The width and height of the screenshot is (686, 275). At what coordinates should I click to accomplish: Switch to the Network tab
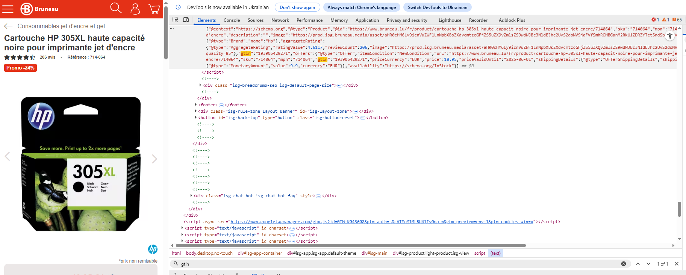pos(280,20)
